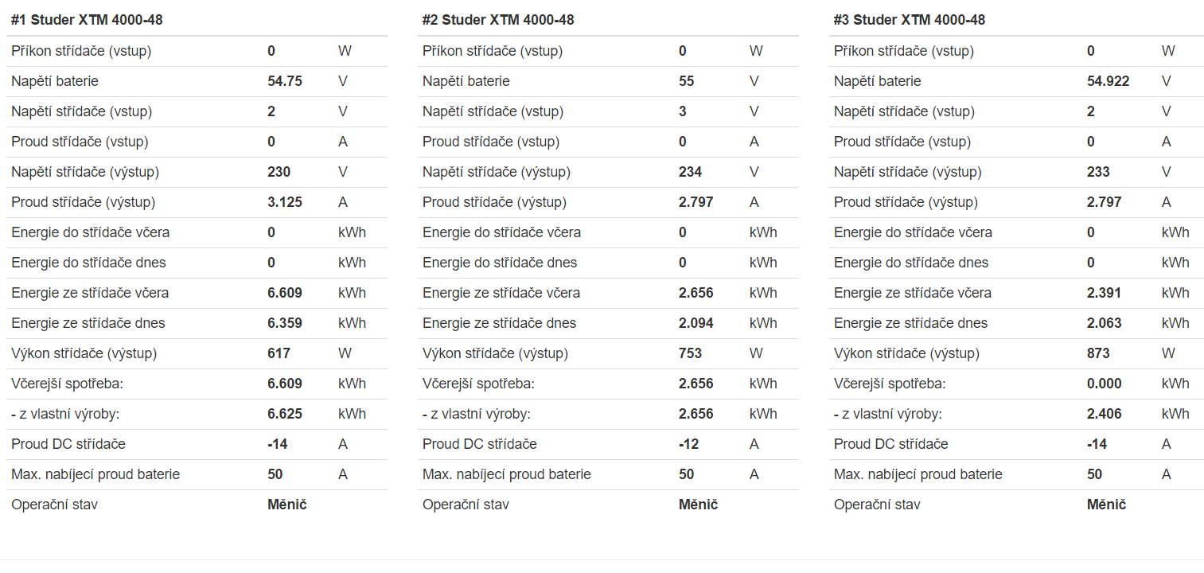This screenshot has width=1204, height=573.
Task: Click 'Včerejší spotřeba:' label in inverter #3
Action: [890, 384]
